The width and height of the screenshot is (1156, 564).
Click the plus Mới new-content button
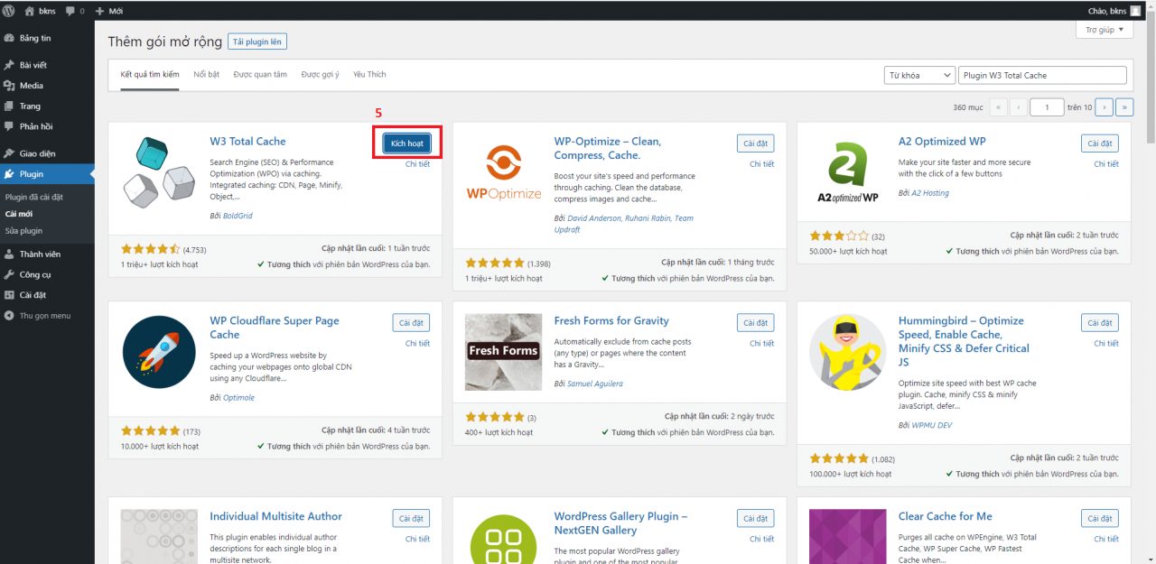109,11
